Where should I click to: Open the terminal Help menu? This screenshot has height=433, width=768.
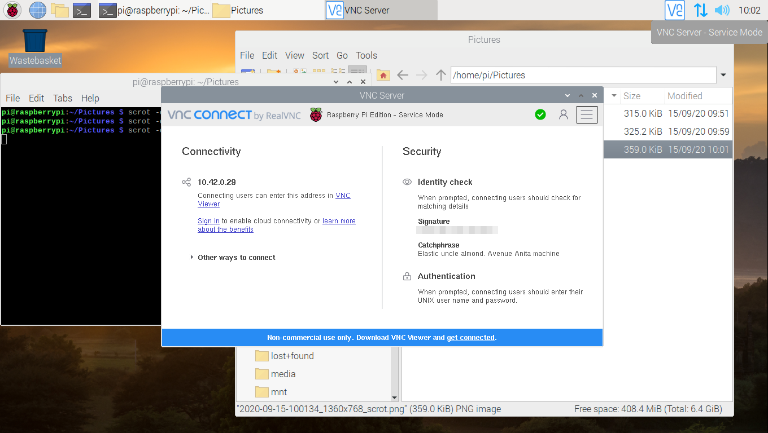(x=90, y=98)
